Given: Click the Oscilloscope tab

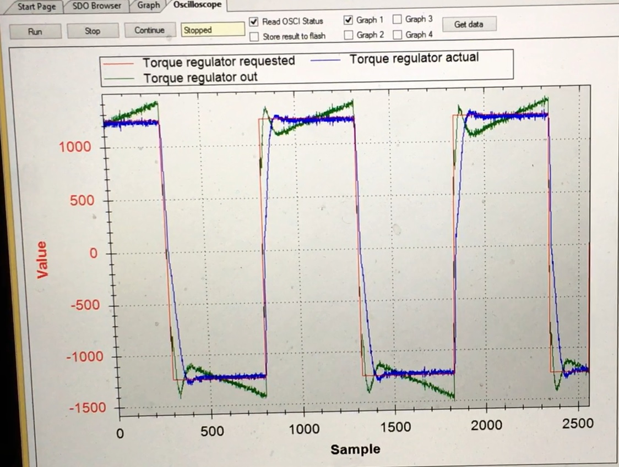Looking at the screenshot, I should (x=197, y=5).
